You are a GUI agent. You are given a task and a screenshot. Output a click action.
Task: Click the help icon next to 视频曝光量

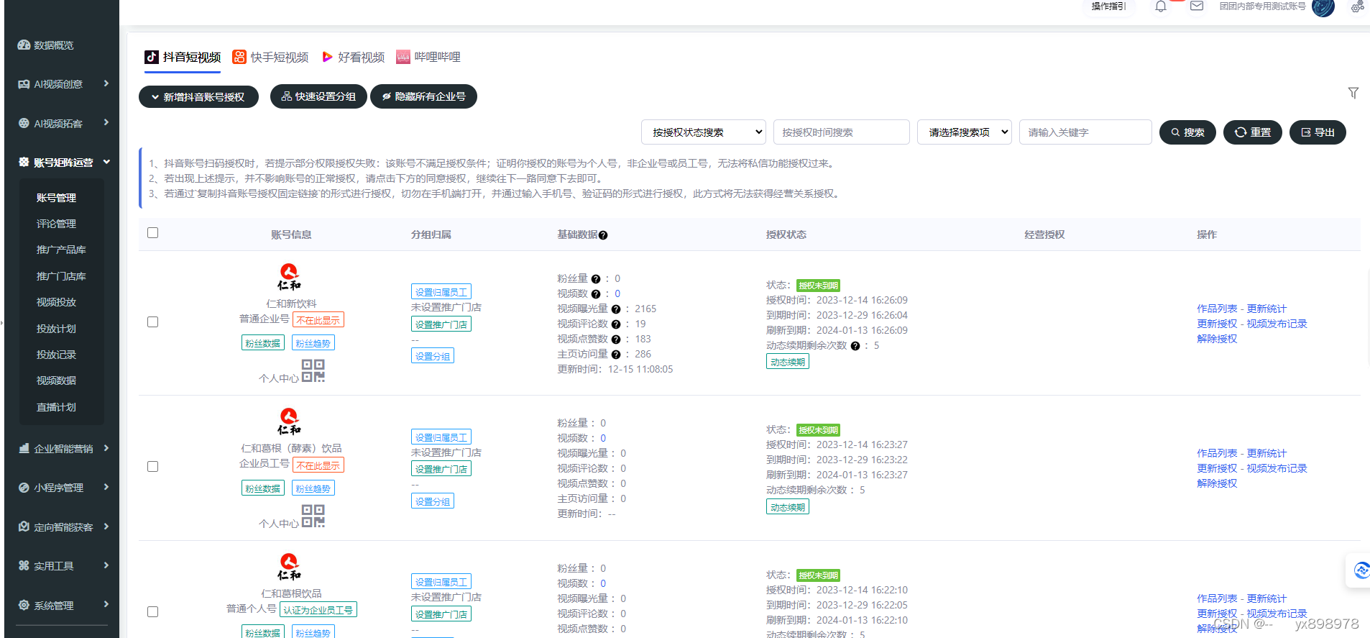point(616,309)
